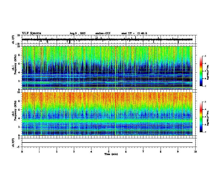Click the "VLF Spectra" plot title
Viewport: 220px width, 170px height.
pyautogui.click(x=31, y=33)
